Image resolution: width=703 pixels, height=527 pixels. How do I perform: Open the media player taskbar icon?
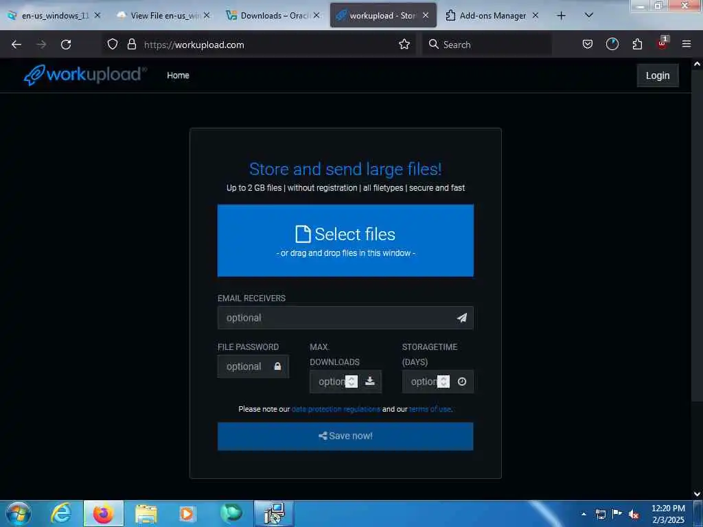tap(187, 514)
